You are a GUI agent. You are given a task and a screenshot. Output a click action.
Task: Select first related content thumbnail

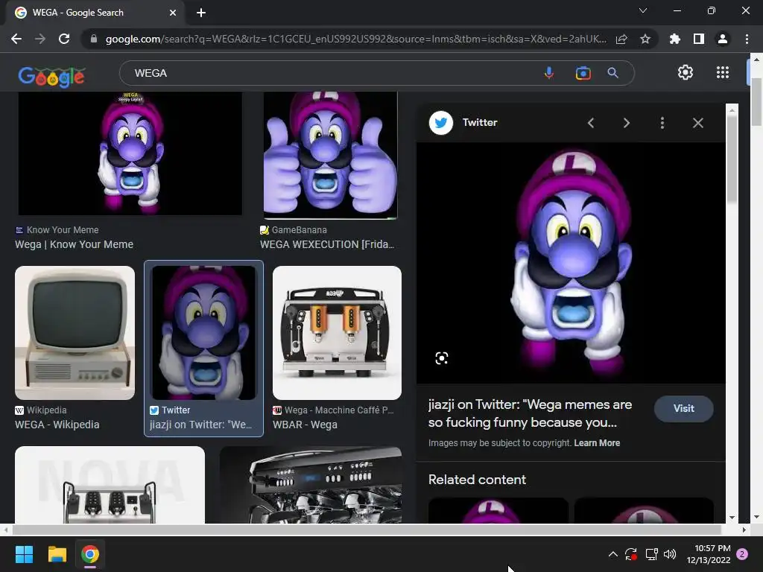pos(498,510)
